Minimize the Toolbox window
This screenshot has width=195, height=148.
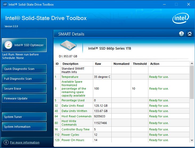click(x=164, y=4)
